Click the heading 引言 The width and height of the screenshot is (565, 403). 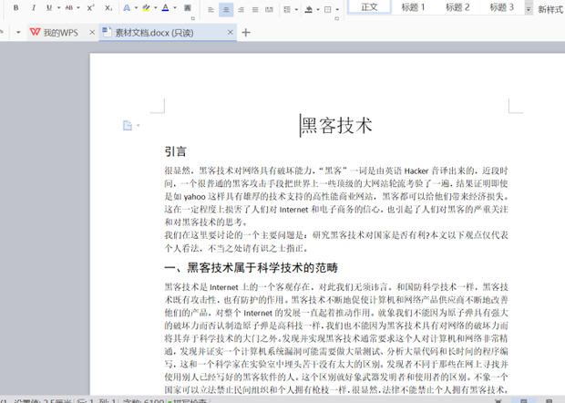(x=176, y=151)
